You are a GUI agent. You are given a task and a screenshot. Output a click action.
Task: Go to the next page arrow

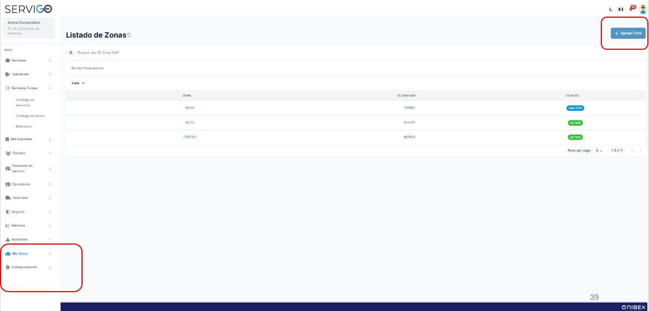641,151
